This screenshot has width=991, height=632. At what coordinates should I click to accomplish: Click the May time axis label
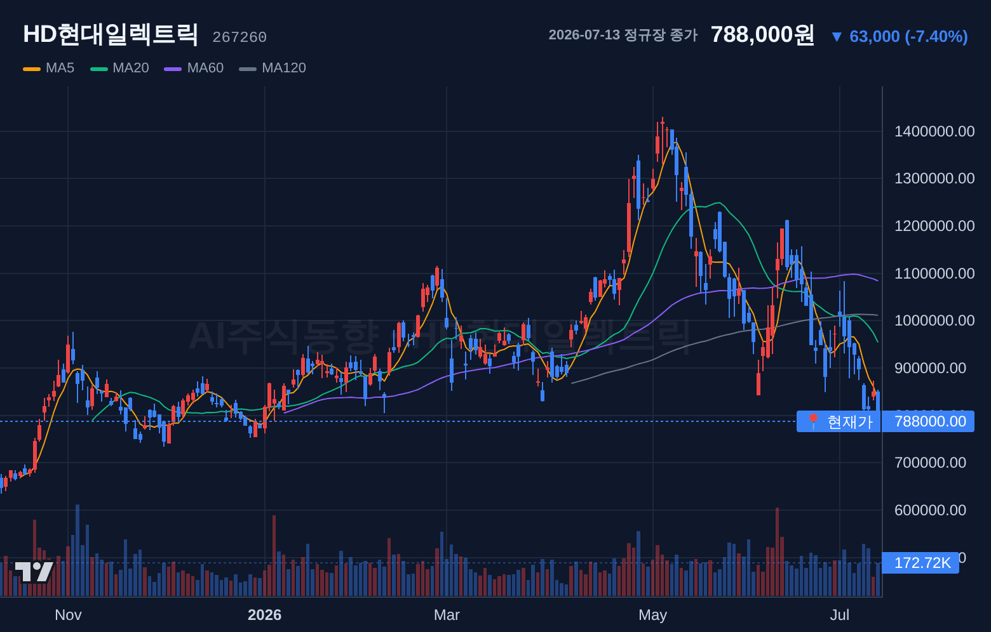click(x=652, y=615)
